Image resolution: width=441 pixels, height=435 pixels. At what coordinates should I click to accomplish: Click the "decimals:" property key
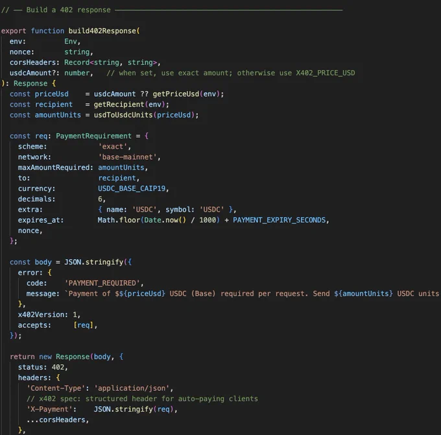pos(37,199)
